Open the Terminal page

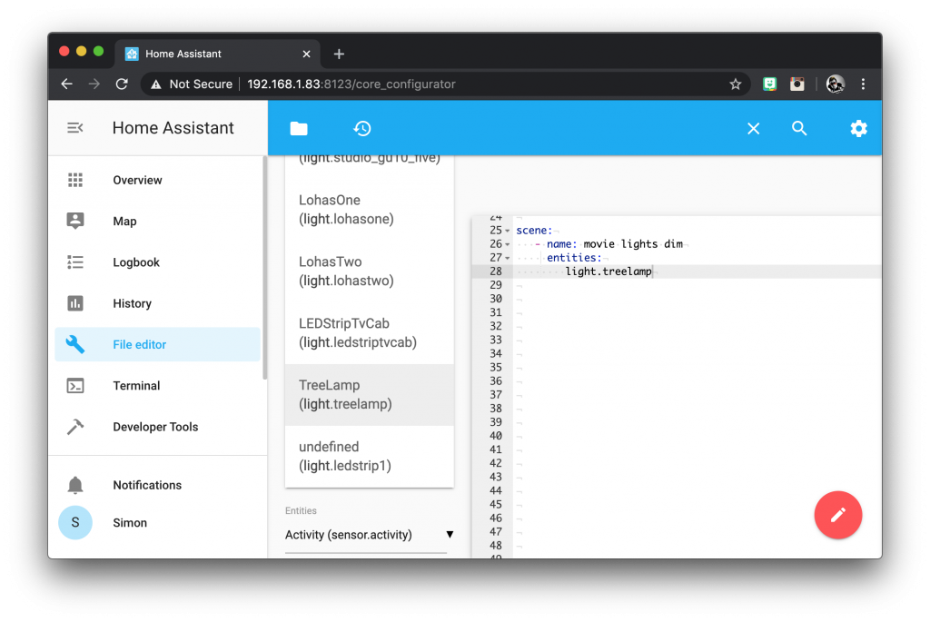pos(157,385)
